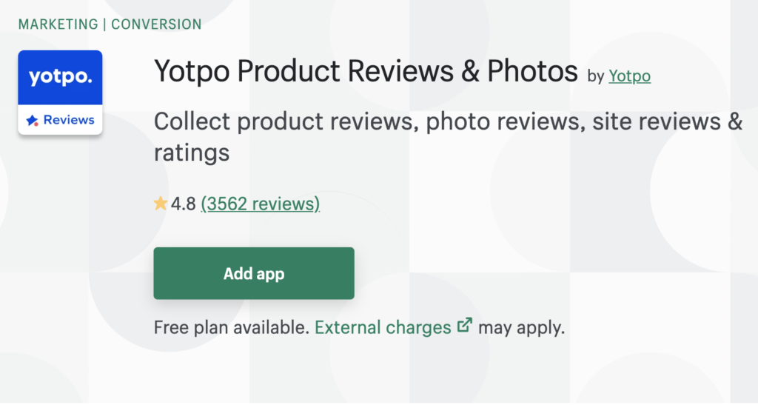This screenshot has width=758, height=405.
Task: Click the Collect product reviews description line
Action: (x=448, y=121)
